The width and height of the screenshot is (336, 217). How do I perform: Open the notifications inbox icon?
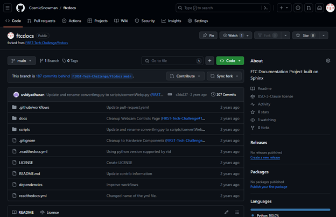coord(319,8)
